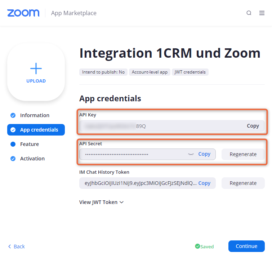Copy the API Secret
The width and height of the screenshot is (272, 257).
204,154
